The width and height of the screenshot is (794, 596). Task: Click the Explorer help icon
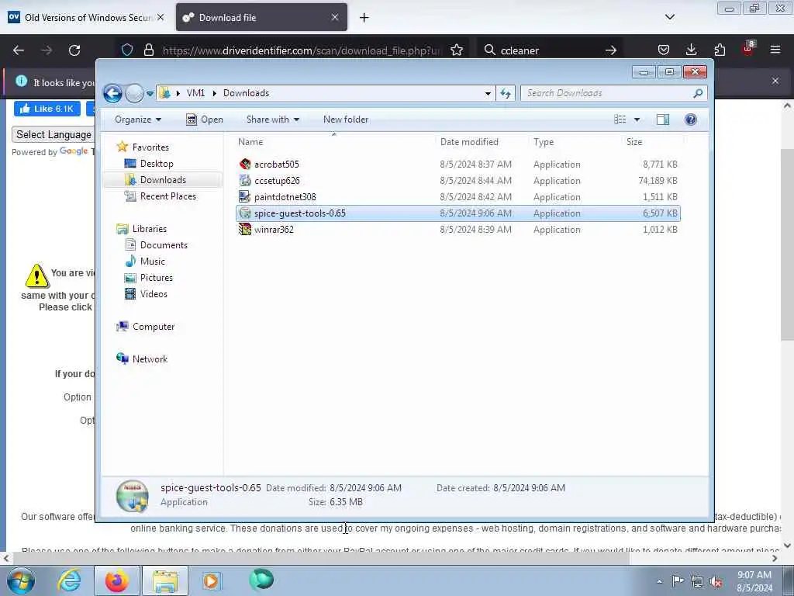pyautogui.click(x=691, y=120)
